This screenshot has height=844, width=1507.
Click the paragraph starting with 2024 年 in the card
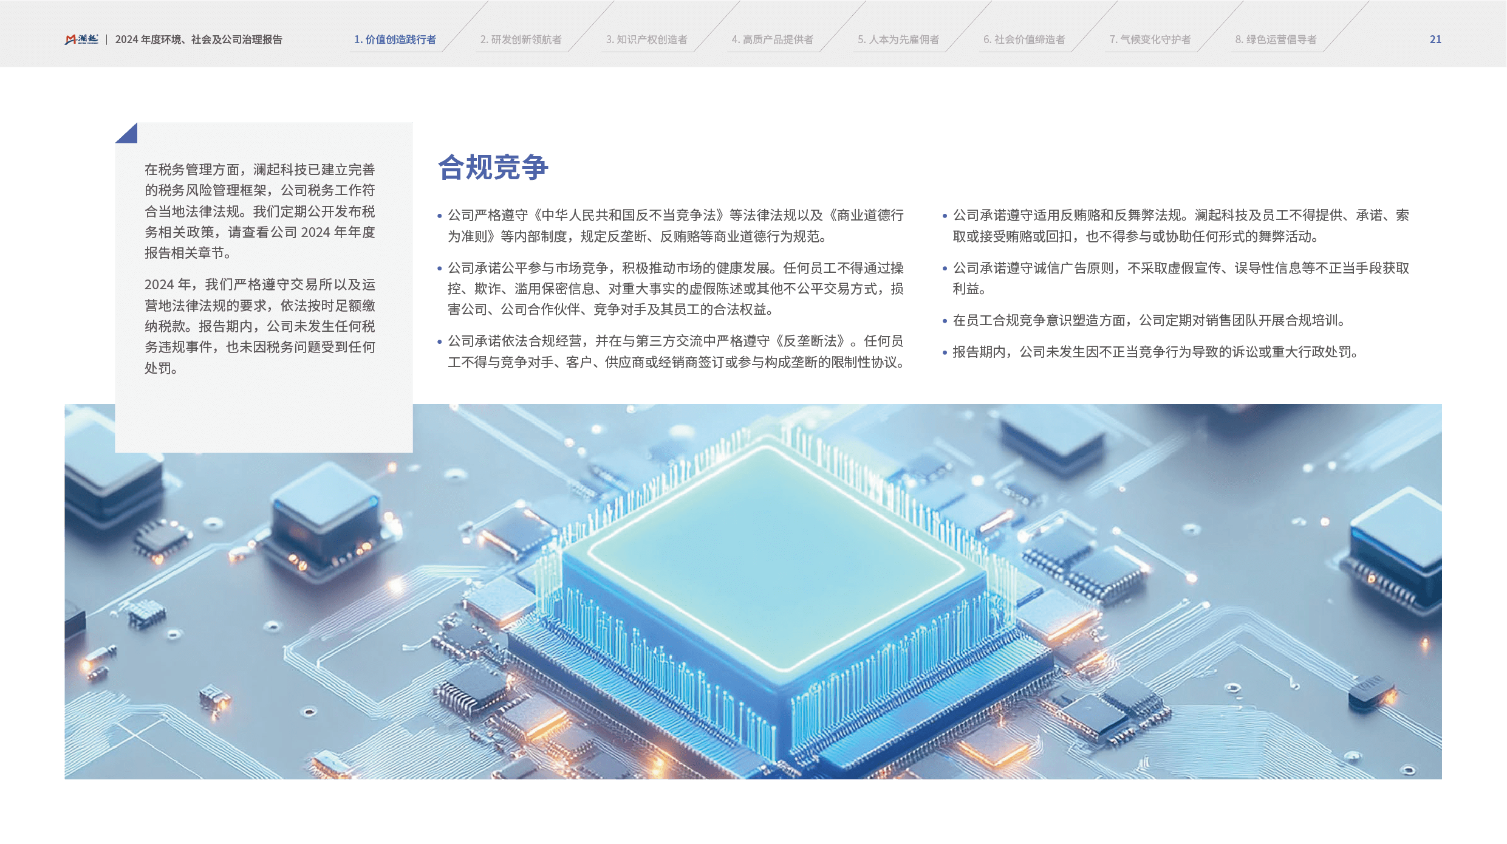pyautogui.click(x=259, y=326)
